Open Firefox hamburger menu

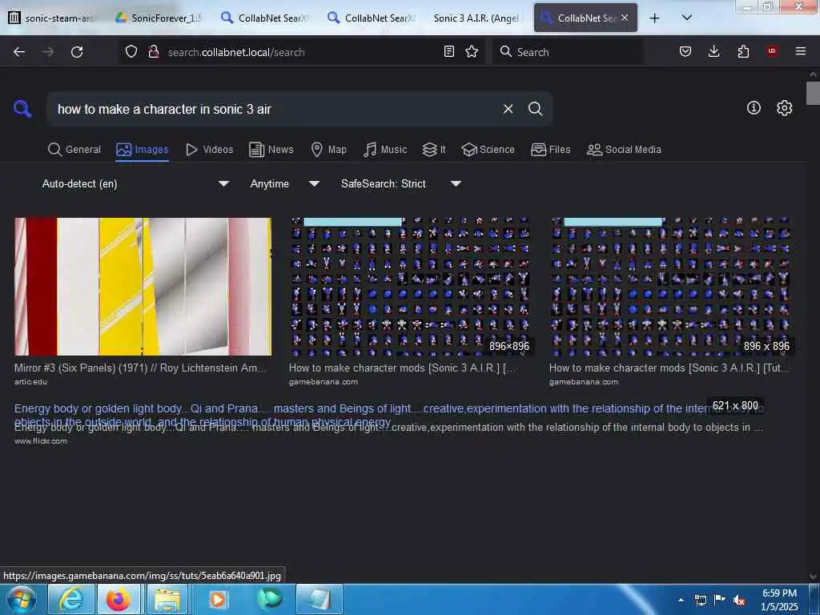pyautogui.click(x=801, y=51)
